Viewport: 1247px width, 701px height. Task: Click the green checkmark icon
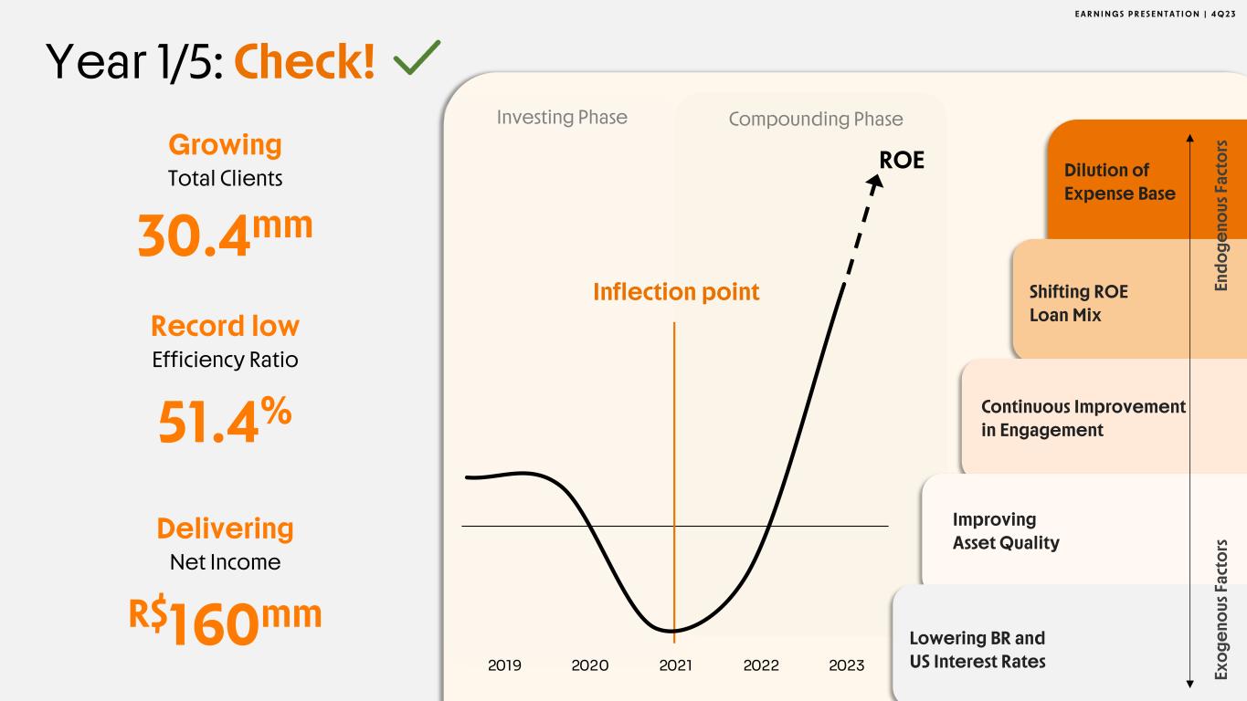tap(416, 60)
